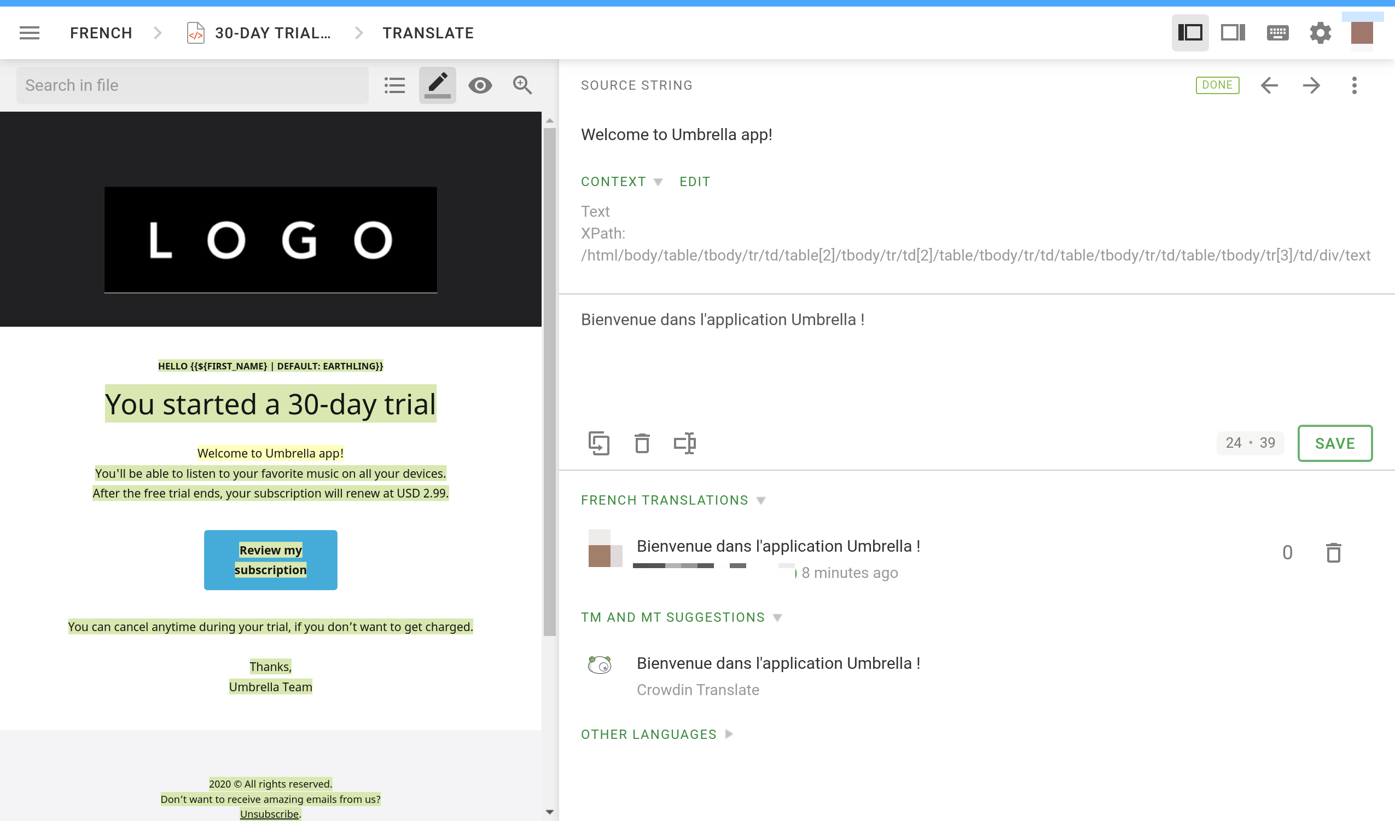Click the user profile color swatch
The width and height of the screenshot is (1395, 821).
[x=1363, y=33]
